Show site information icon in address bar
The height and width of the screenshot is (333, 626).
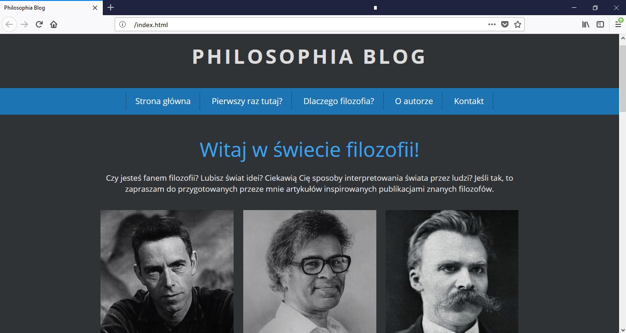123,24
